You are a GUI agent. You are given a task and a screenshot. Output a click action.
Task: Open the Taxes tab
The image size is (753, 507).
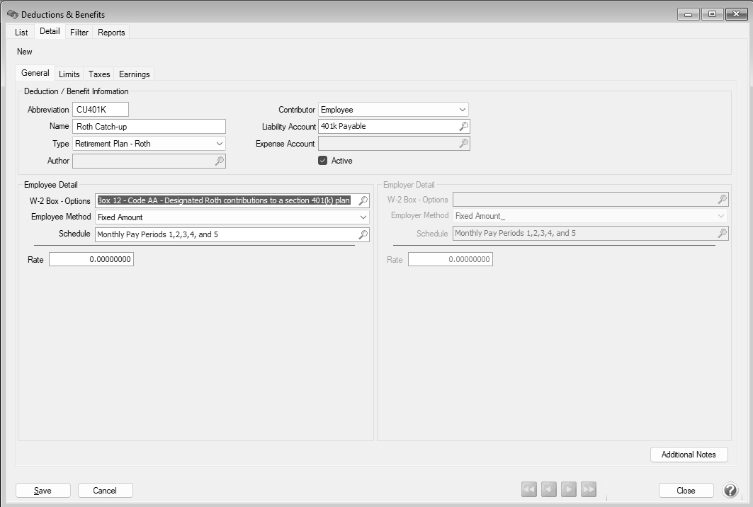click(x=99, y=74)
